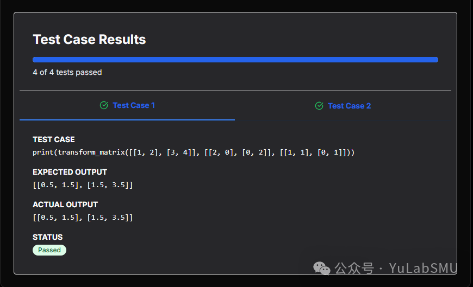
Task: Click the 公众号 watermark text
Action: tap(354, 267)
